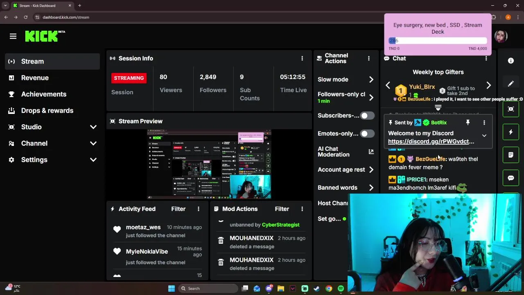Reload the page in browser

click(x=25, y=17)
